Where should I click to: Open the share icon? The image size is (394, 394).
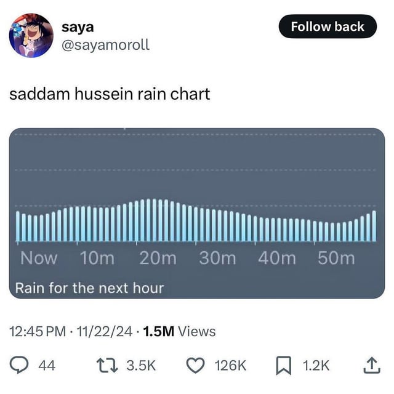tap(371, 366)
